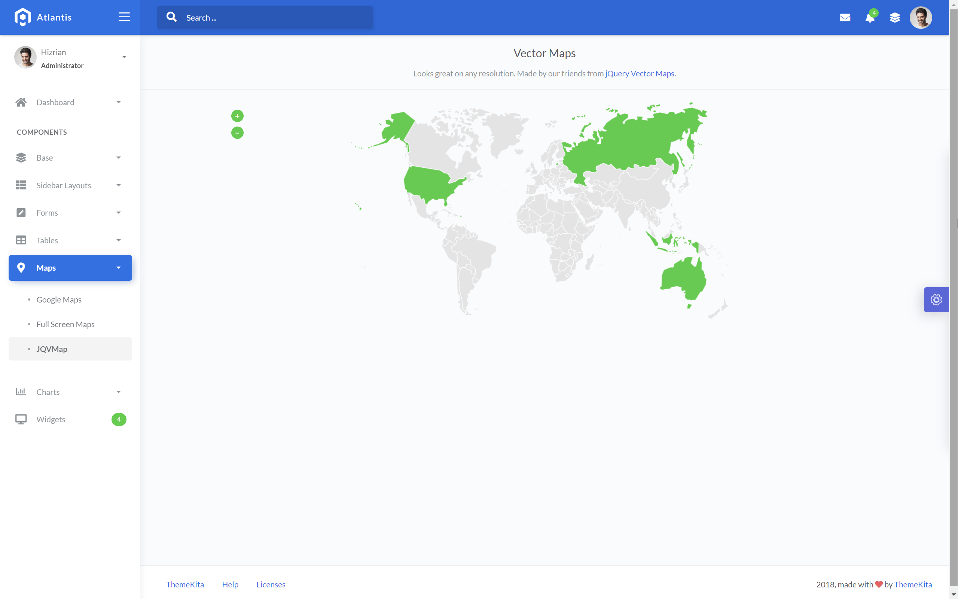The width and height of the screenshot is (958, 599).
Task: Select the Forms pencil icon in sidebar
Action: 21,212
